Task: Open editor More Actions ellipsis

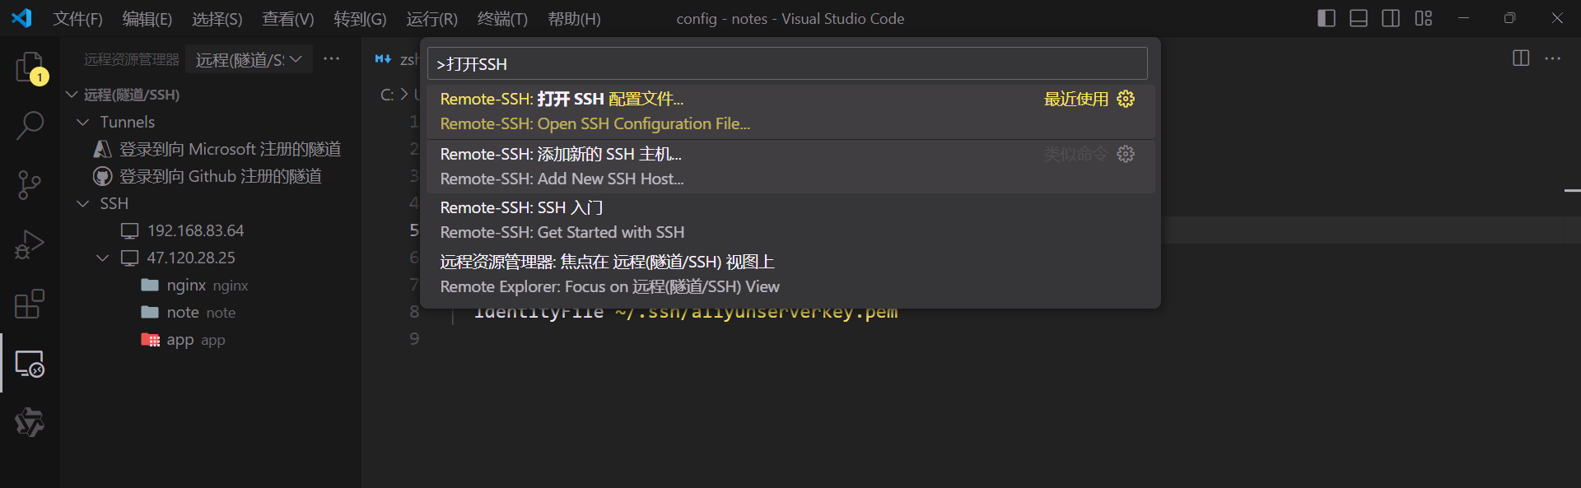Action: (1553, 58)
